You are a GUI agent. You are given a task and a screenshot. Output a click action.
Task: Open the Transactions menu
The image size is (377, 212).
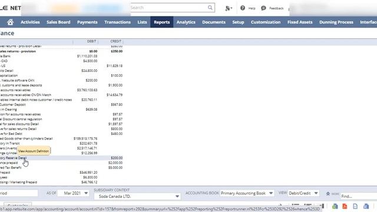pyautogui.click(x=117, y=22)
